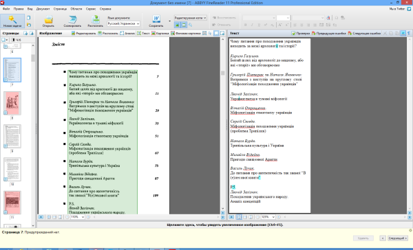Toggle the highlighted text view mode button
Screen dimensions: 413x250
pyautogui.click(x=403, y=33)
